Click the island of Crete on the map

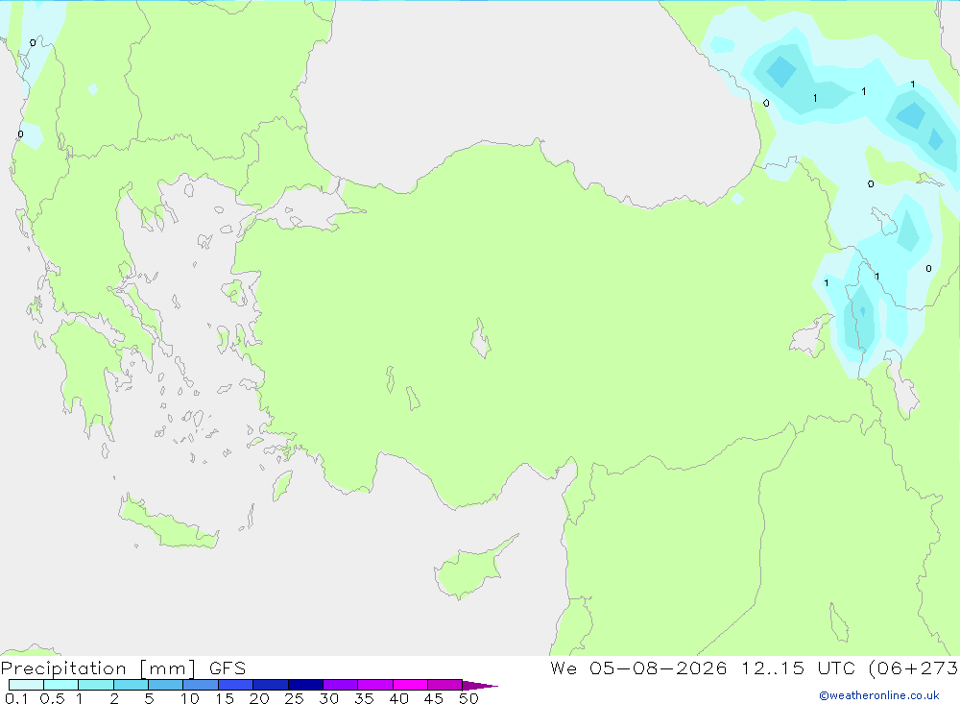click(166, 525)
